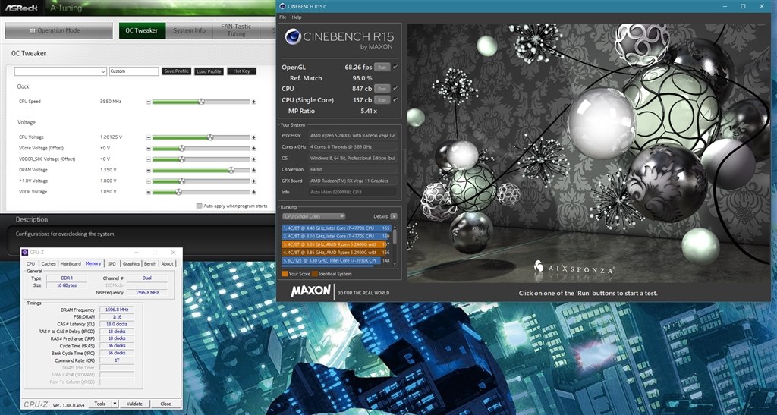This screenshot has height=415, width=777.
Task: Lower DRAM Voltage using its minus button
Action: pyautogui.click(x=149, y=171)
